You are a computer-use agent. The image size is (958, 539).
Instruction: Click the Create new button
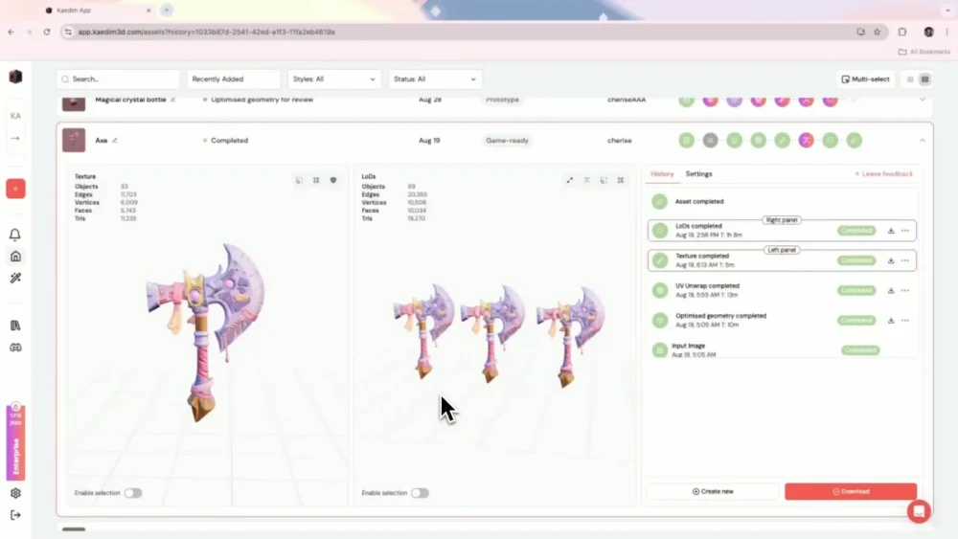point(713,491)
